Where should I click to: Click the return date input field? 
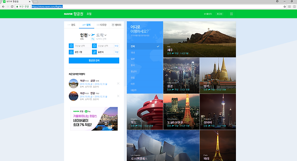tap(105, 46)
